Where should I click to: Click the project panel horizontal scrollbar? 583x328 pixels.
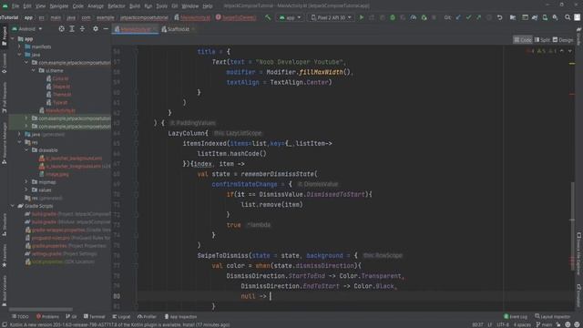click(x=41, y=309)
